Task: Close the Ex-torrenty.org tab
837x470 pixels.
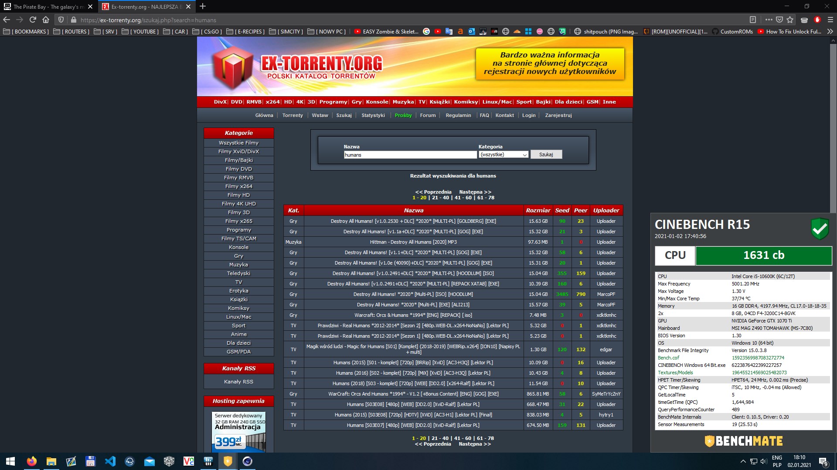Action: [x=188, y=7]
